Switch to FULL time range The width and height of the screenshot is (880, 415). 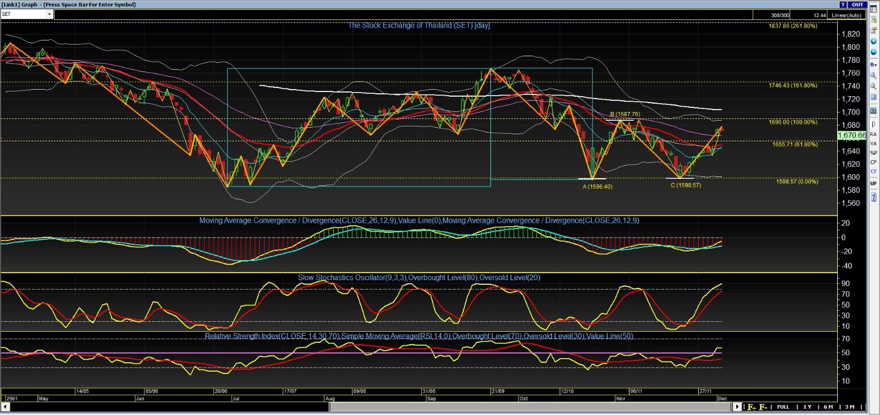coord(783,407)
